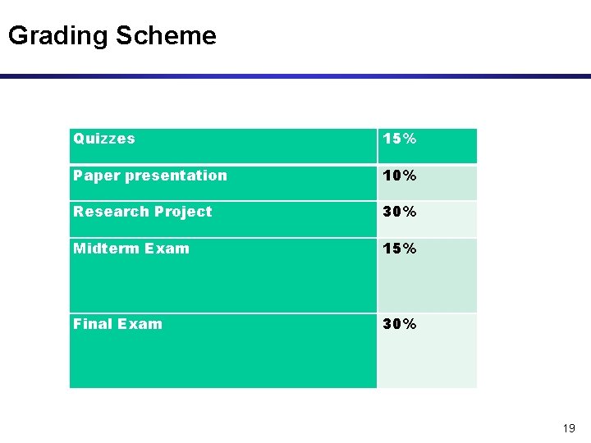Click the word Final in last row
The image size is (591, 443).
point(92,324)
